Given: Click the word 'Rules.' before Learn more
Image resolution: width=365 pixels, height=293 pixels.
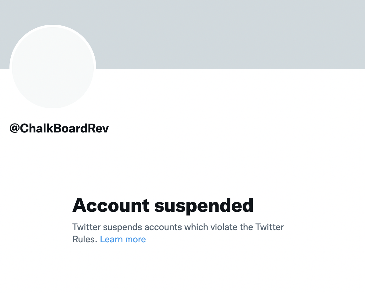Looking at the screenshot, I should tap(85, 239).
